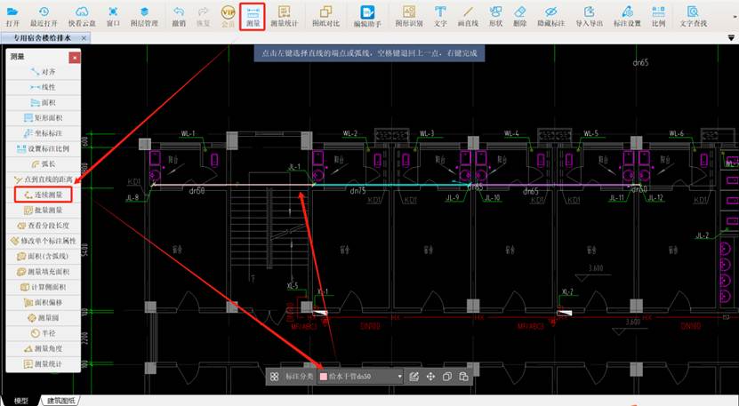Toggle 隐藏标注 hide annotations
The height and width of the screenshot is (406, 739).
tap(551, 16)
